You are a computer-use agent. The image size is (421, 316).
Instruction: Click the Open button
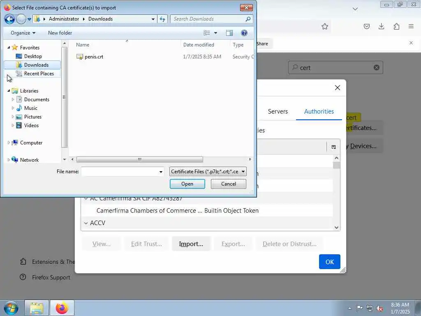(187, 184)
